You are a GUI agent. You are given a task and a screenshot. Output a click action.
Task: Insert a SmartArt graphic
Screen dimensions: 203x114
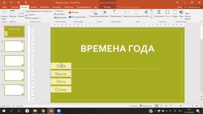pos(59,14)
